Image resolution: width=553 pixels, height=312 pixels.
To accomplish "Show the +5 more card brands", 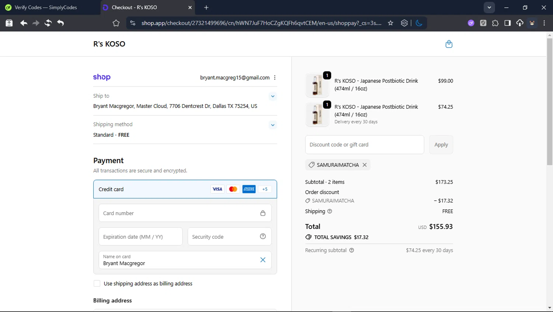I will coord(265,189).
